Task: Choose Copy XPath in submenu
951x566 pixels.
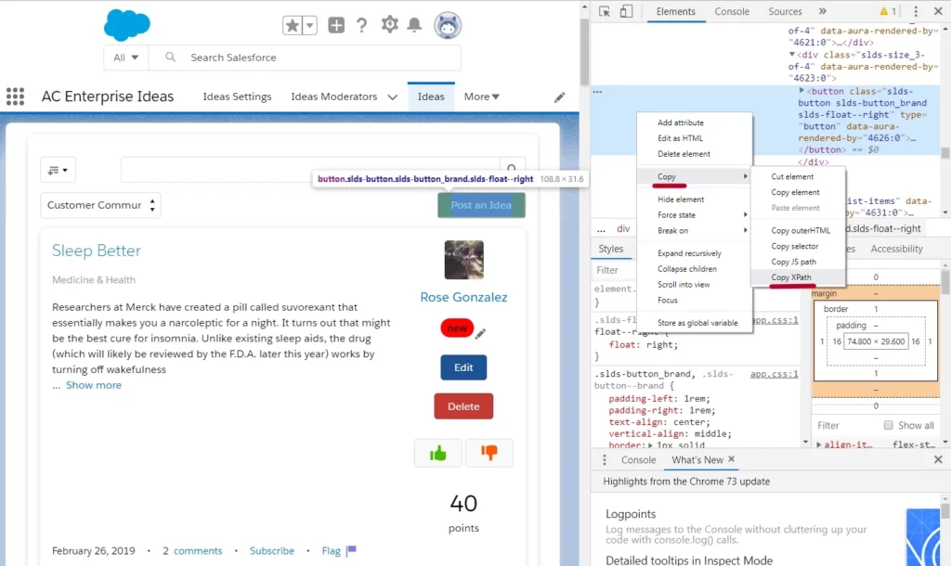Action: [798, 277]
